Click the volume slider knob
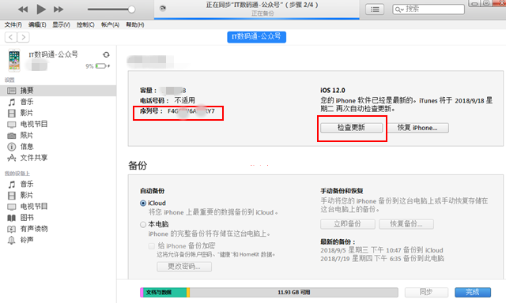This screenshot has width=506, height=303. (x=131, y=9)
